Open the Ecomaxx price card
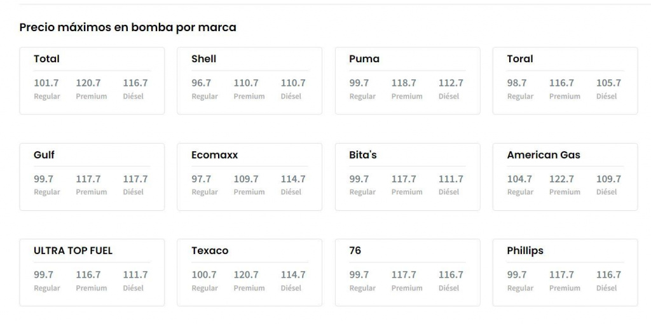651x324 pixels. pos(215,155)
